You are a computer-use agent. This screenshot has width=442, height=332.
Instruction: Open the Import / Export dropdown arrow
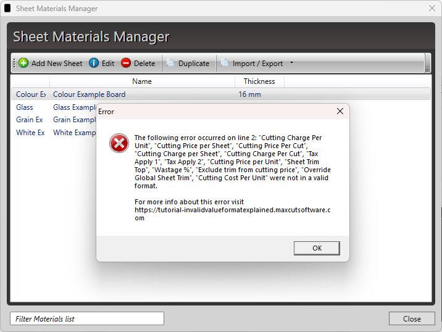tap(291, 63)
